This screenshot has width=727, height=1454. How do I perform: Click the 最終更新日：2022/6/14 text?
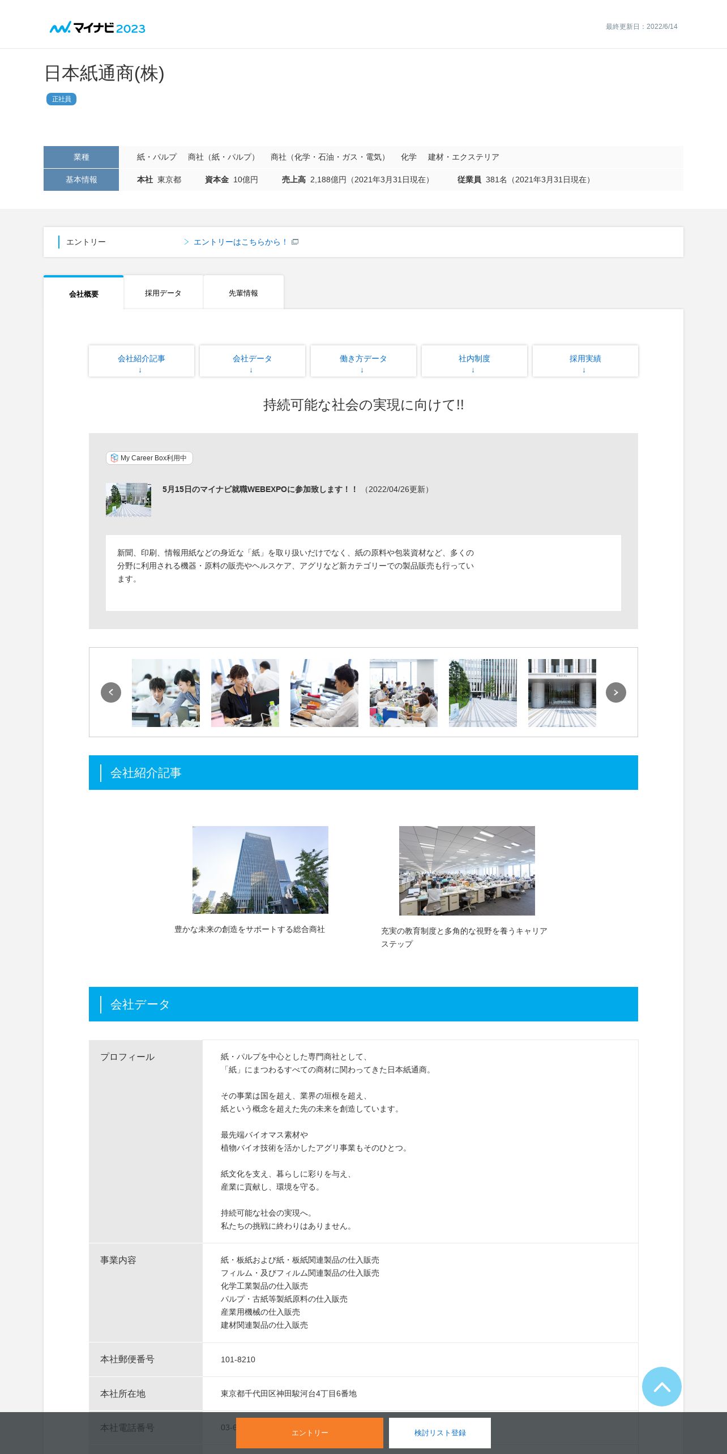(642, 27)
